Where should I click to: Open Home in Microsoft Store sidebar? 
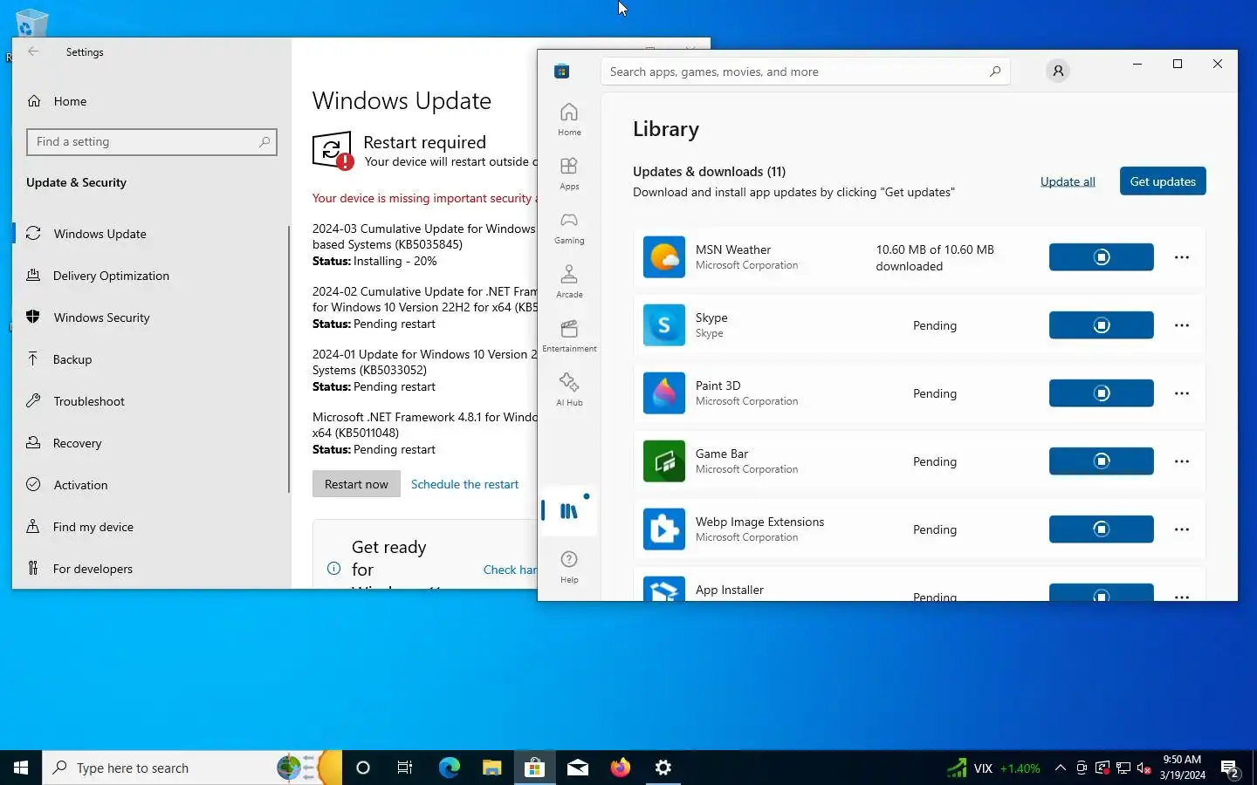569,119
